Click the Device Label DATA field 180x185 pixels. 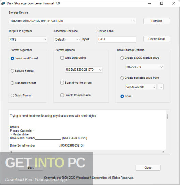click(117, 39)
